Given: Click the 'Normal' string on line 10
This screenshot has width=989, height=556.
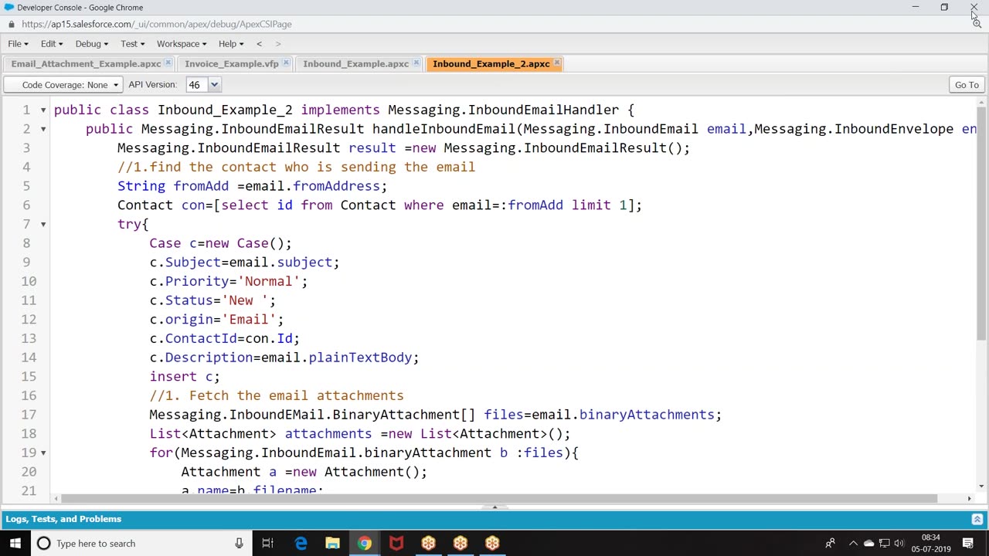Looking at the screenshot, I should click(x=268, y=281).
